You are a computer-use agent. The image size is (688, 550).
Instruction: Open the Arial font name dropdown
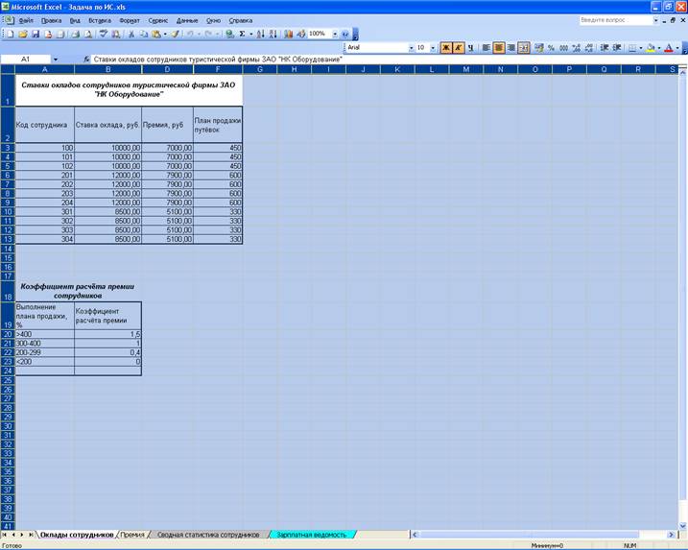click(x=411, y=47)
